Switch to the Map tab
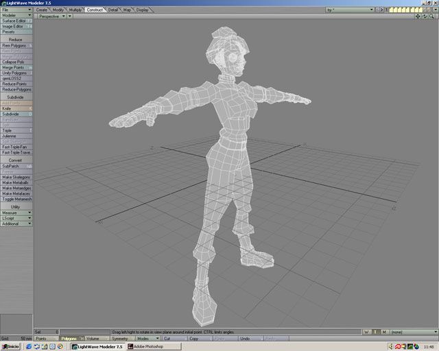 click(x=127, y=10)
